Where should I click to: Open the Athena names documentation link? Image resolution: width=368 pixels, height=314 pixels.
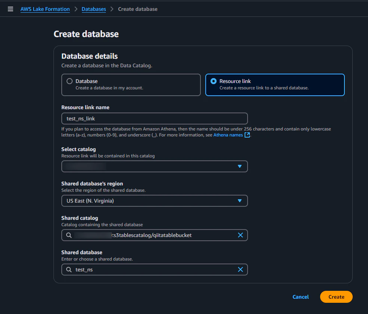tap(228, 135)
